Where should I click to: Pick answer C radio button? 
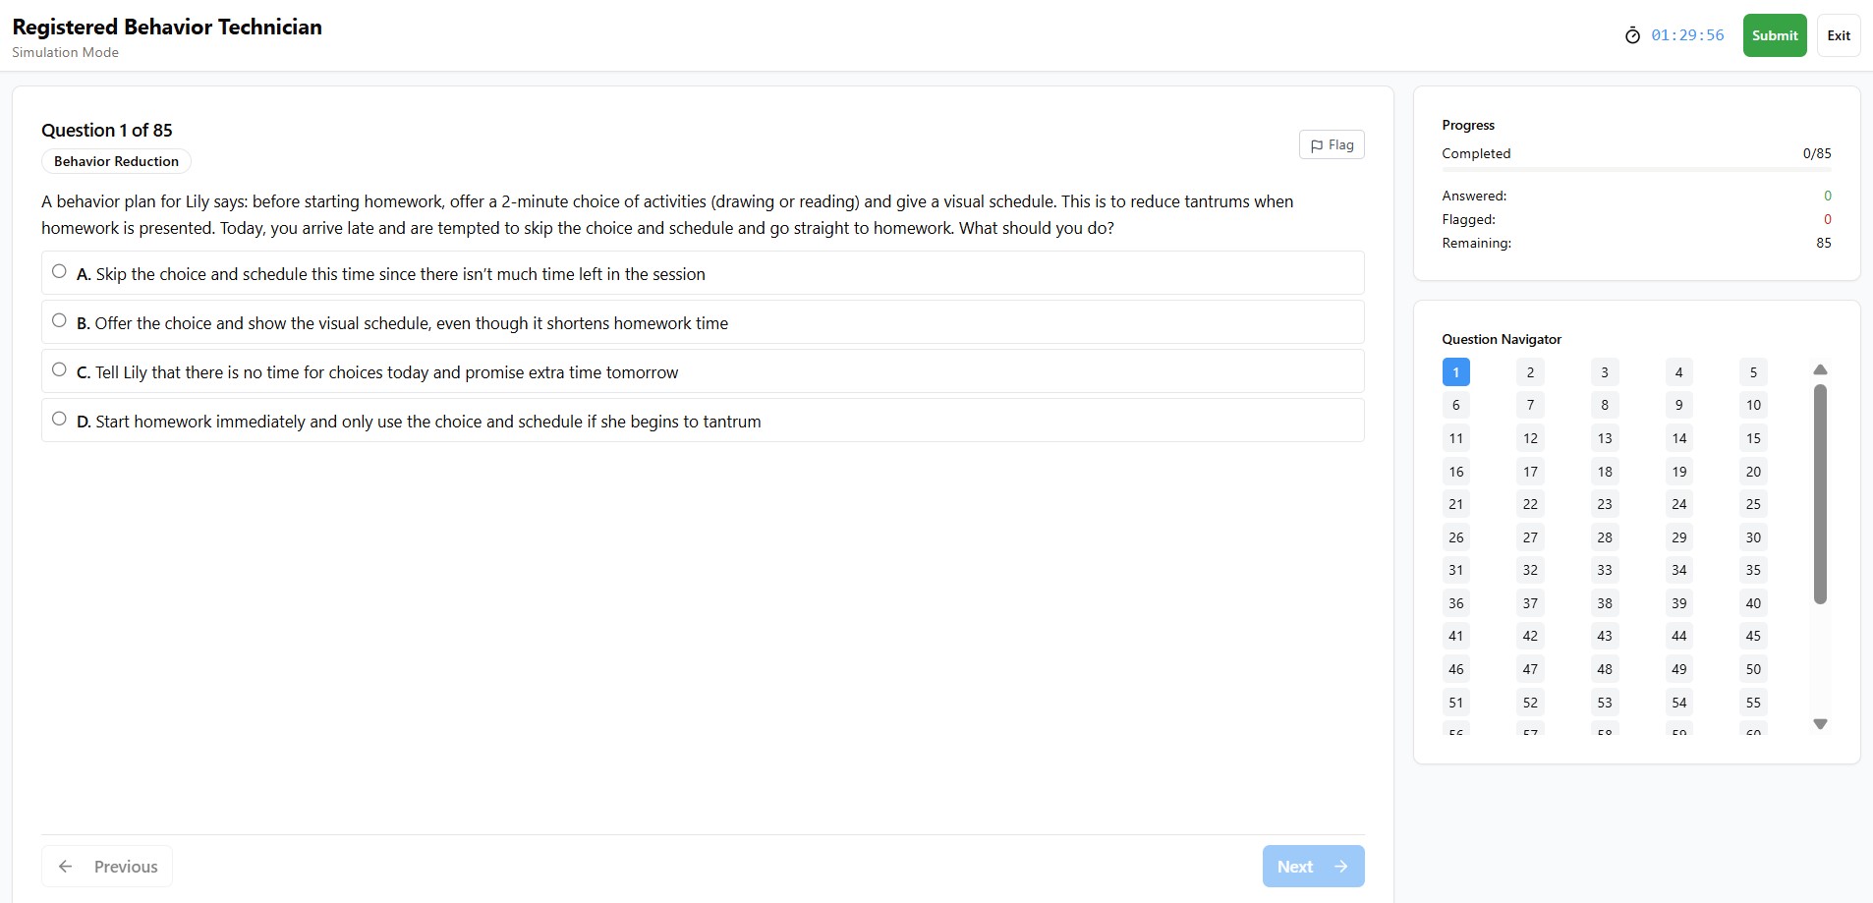click(59, 369)
